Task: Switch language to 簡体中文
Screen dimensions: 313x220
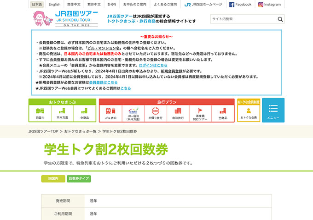Action: [74, 5]
